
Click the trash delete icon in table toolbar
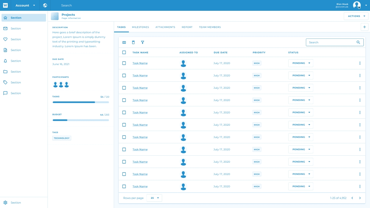[133, 43]
